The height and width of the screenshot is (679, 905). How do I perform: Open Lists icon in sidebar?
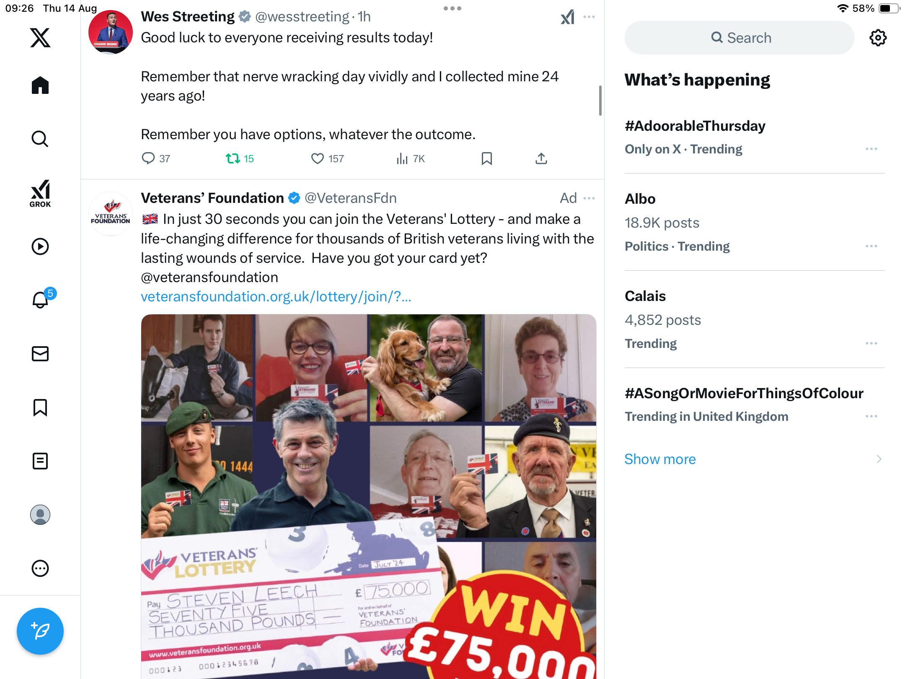pos(40,461)
